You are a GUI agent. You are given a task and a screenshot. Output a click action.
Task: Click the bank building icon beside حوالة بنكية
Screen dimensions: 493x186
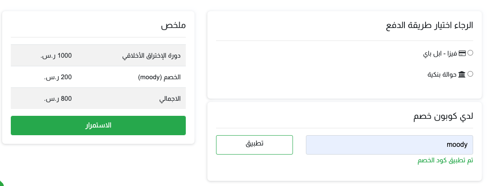click(462, 74)
